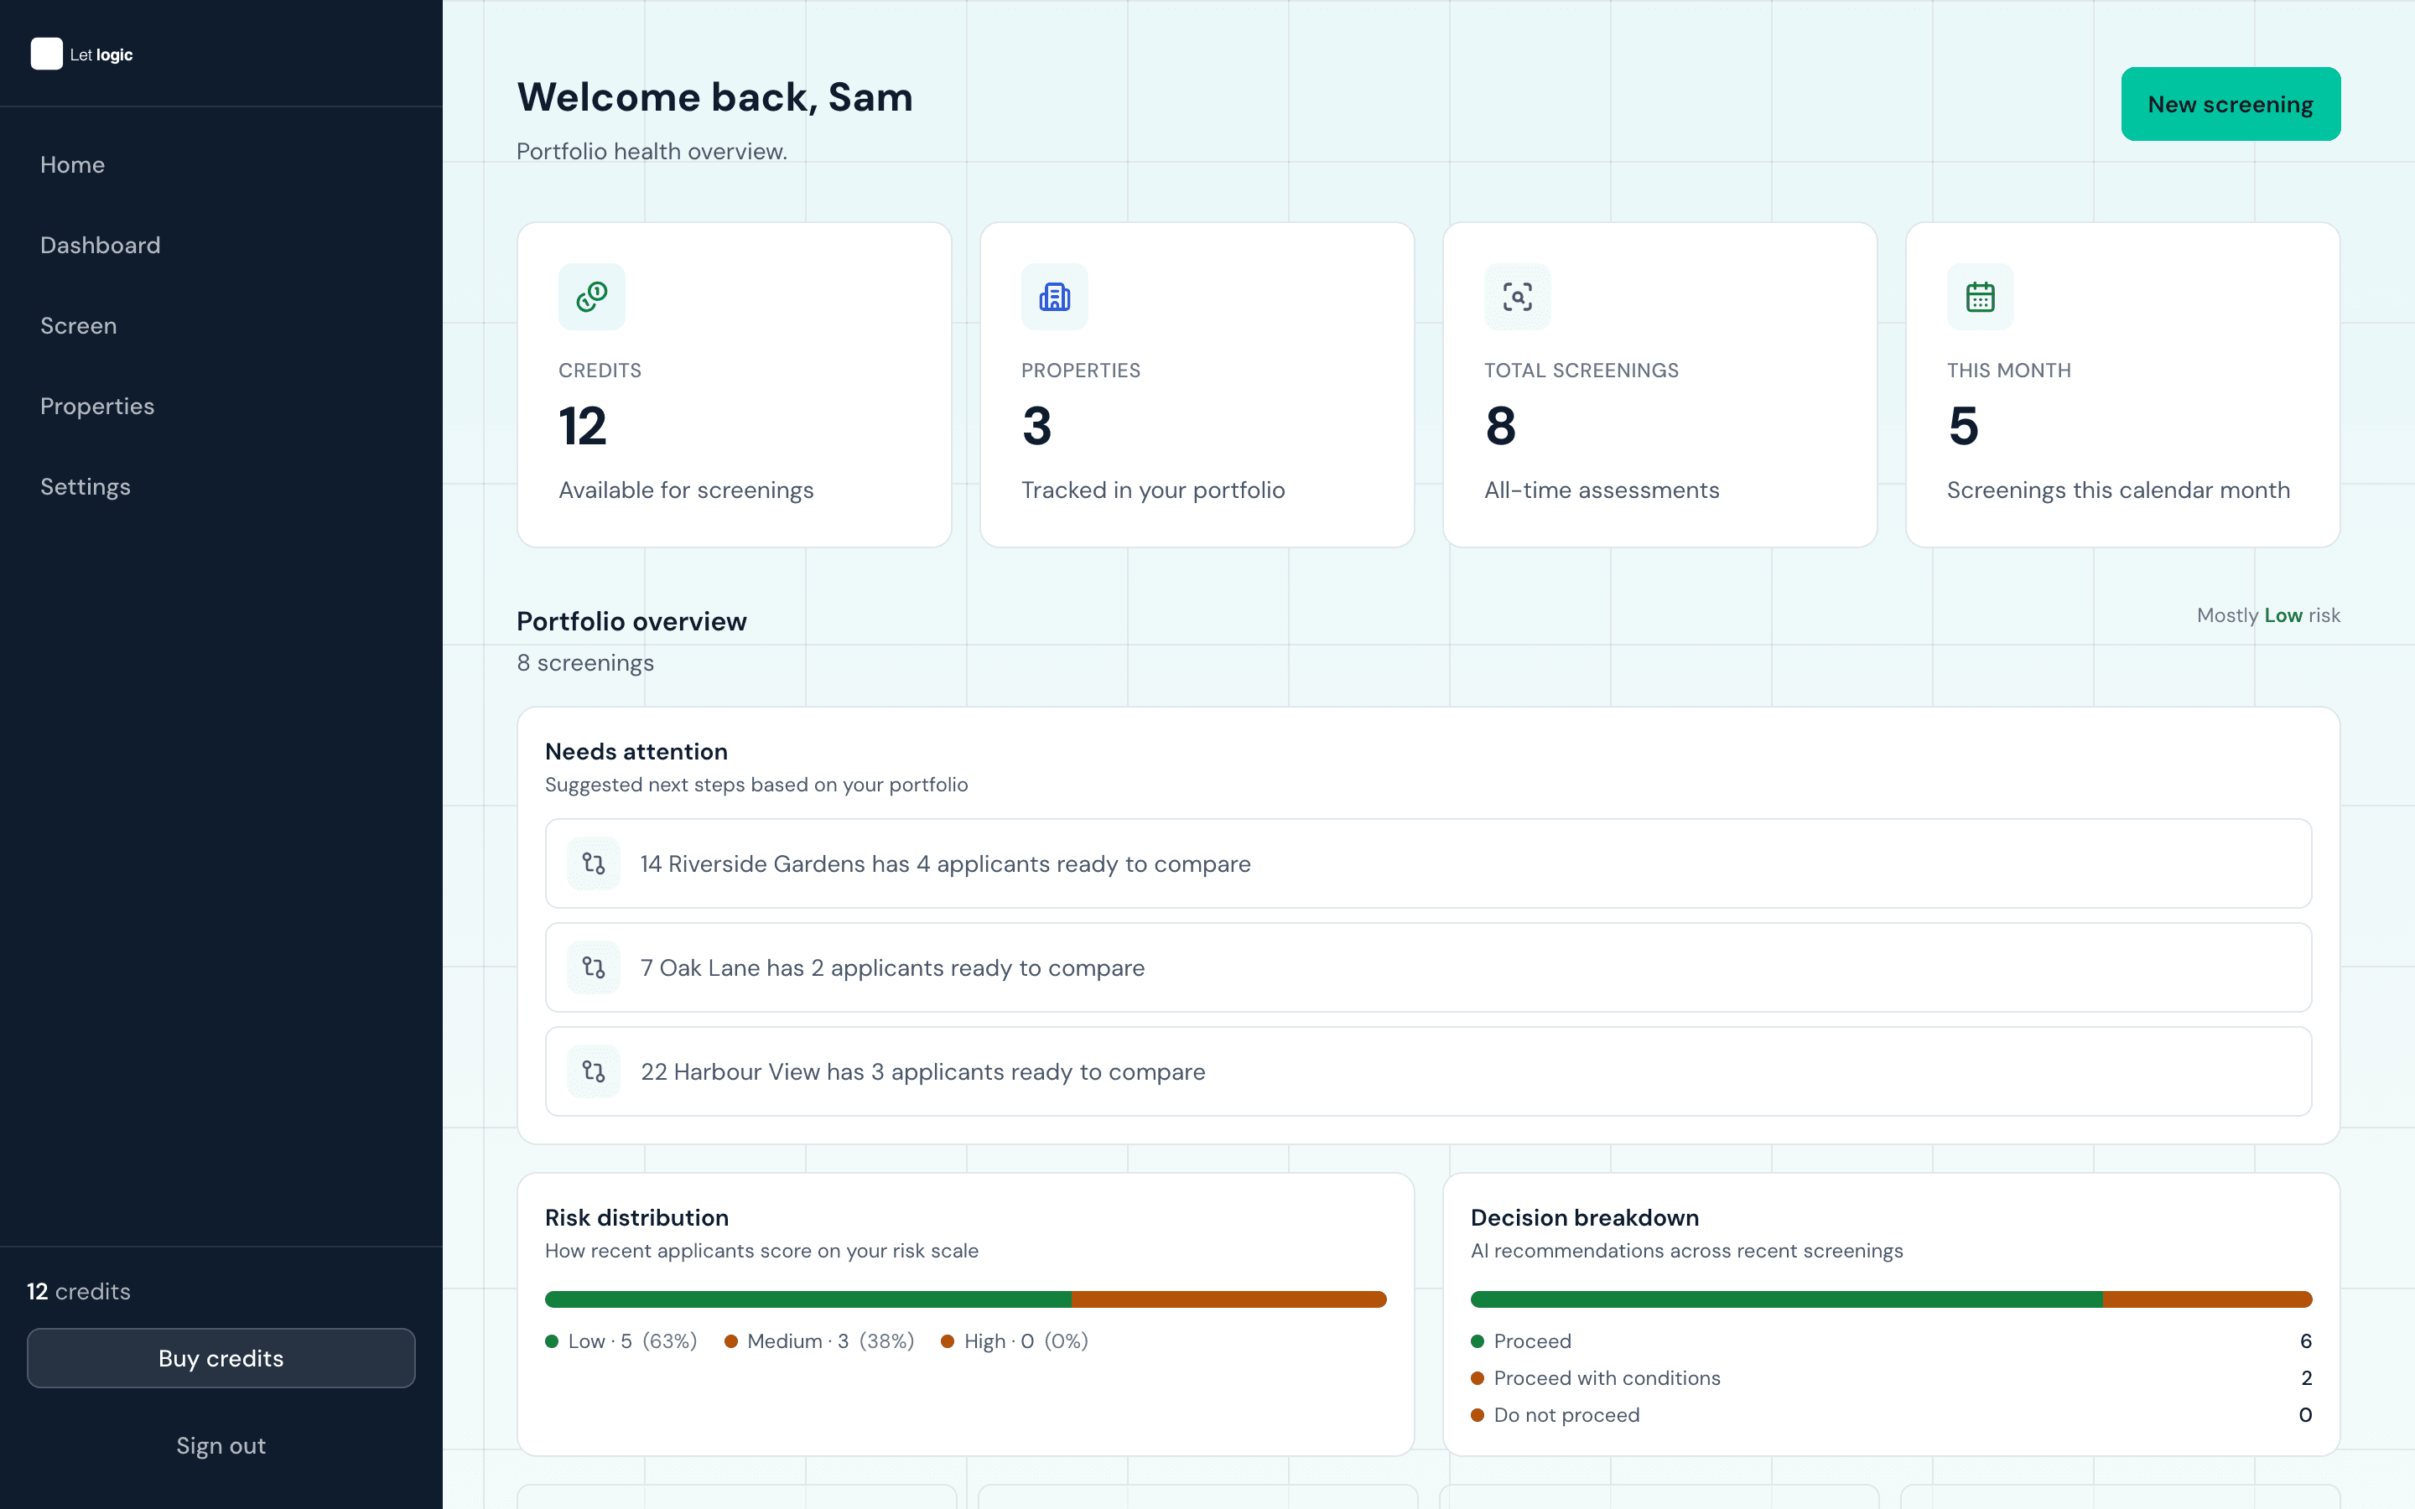Open 14 Riverside Gardens applicants comparison

(1428, 863)
